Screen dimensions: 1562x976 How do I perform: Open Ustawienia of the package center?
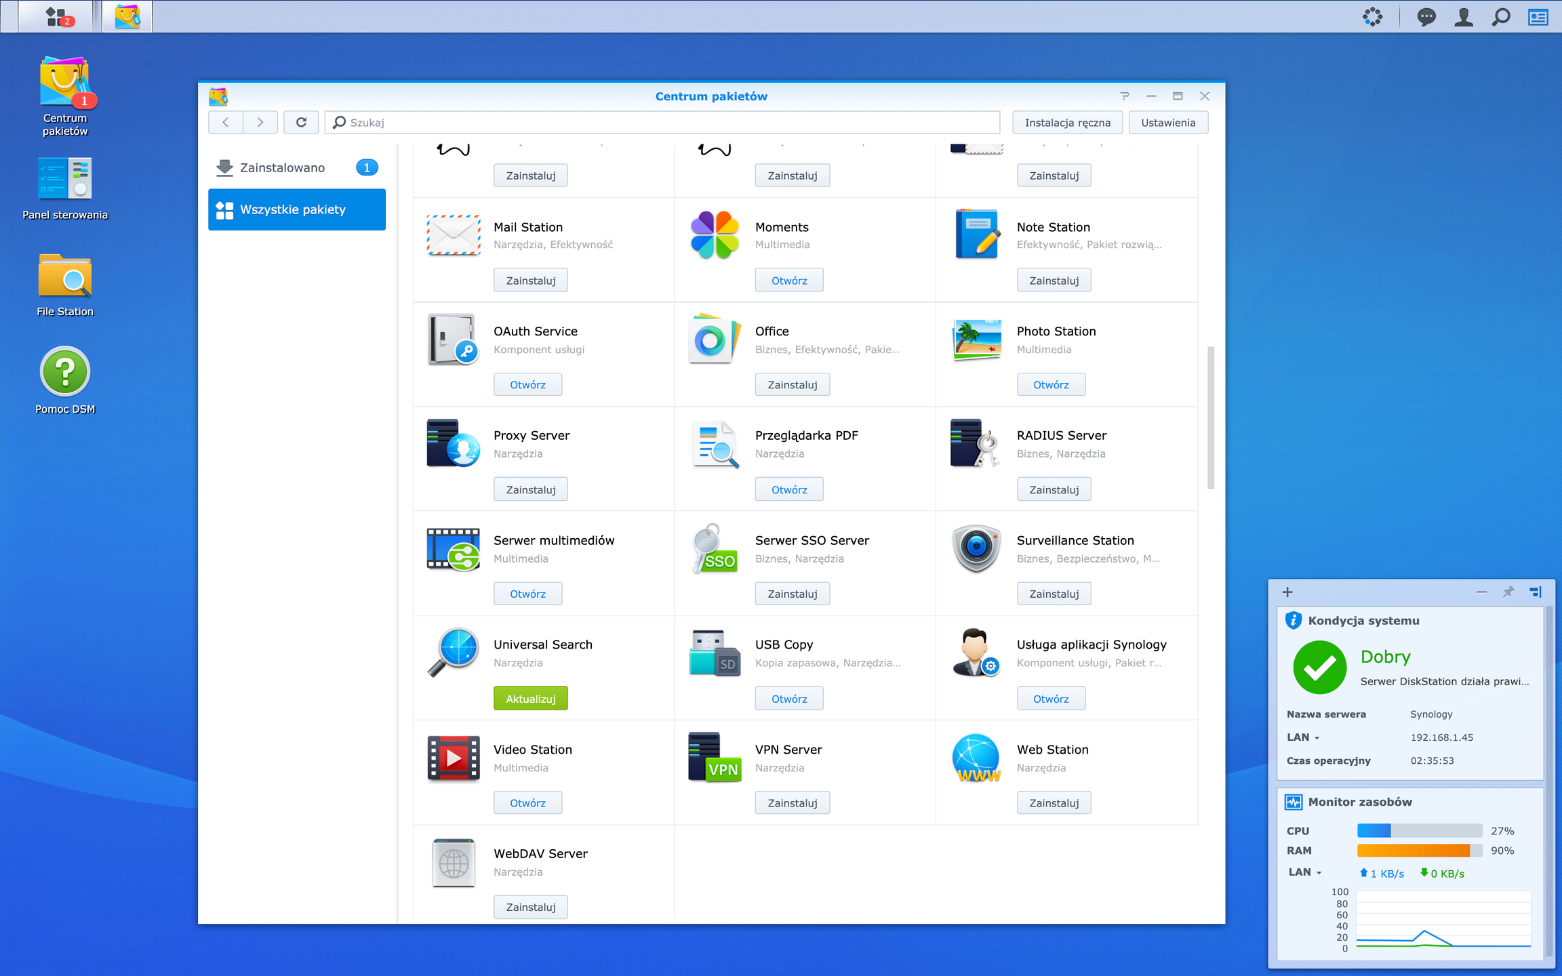pos(1168,122)
